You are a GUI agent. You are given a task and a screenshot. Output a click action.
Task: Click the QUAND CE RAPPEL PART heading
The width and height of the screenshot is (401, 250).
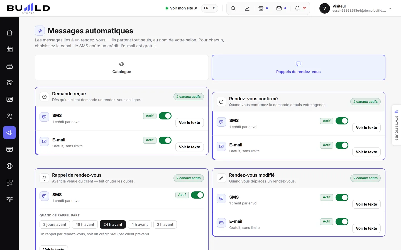click(x=60, y=215)
